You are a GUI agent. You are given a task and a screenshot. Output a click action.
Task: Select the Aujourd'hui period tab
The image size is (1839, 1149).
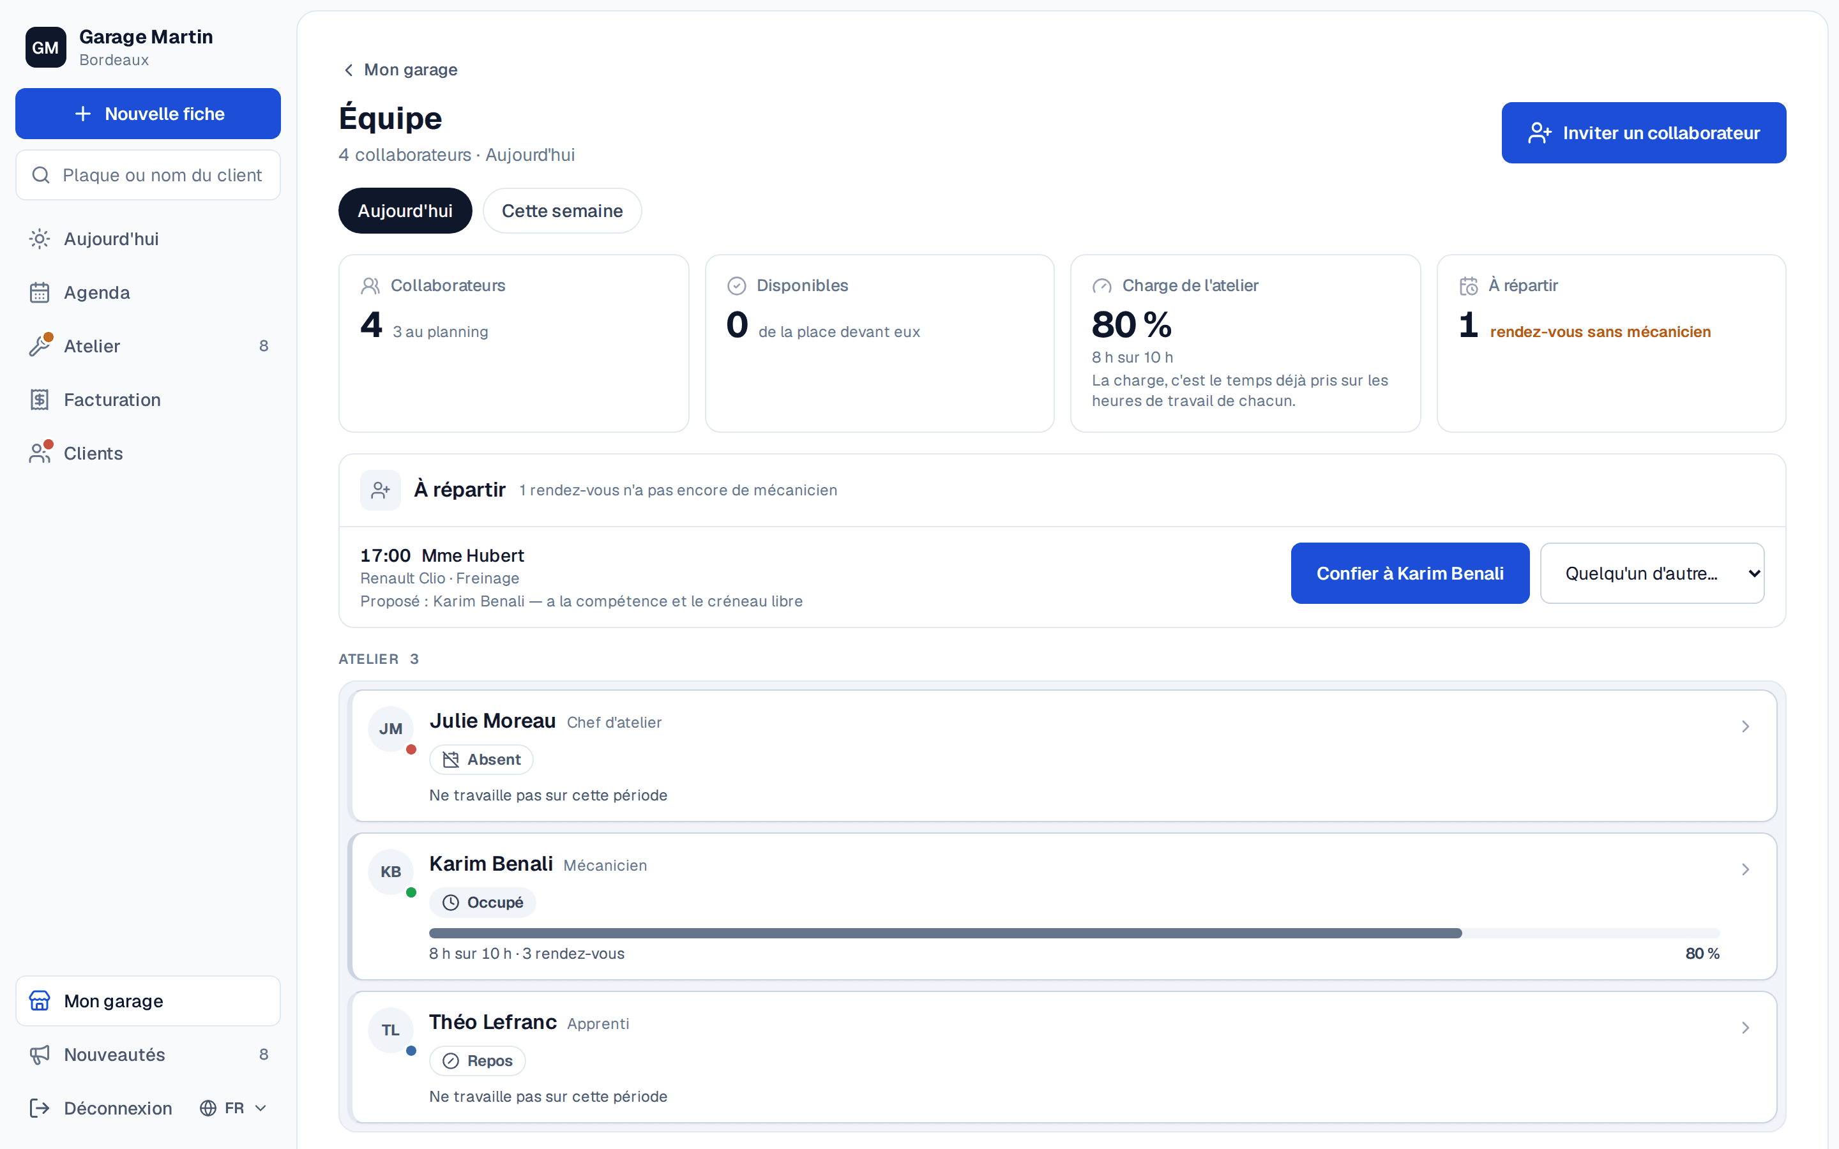click(x=405, y=211)
